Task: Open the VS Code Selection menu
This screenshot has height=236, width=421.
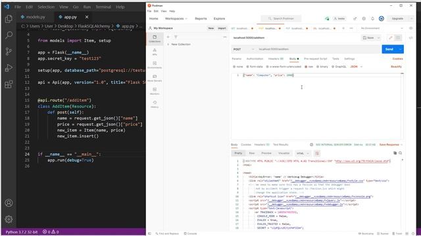Action: [46, 7]
